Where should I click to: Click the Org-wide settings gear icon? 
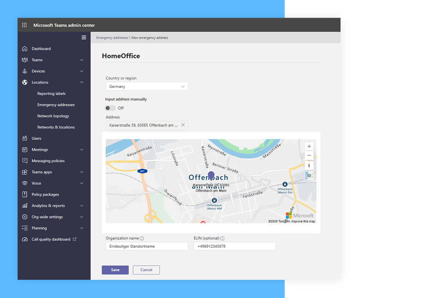point(25,217)
